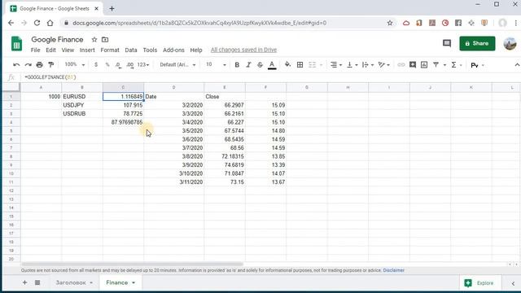Reload the page in the browser

(x=37, y=23)
